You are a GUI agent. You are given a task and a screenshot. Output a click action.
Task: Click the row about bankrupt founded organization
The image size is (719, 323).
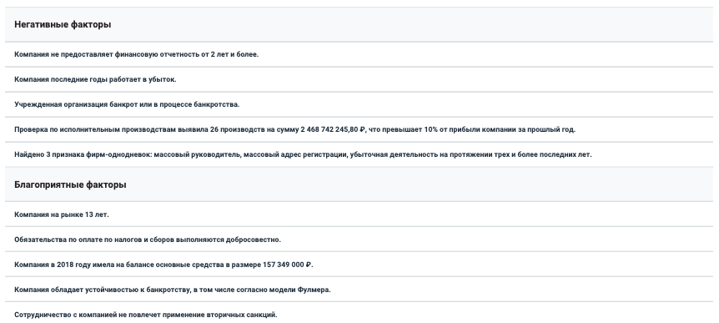(x=359, y=104)
